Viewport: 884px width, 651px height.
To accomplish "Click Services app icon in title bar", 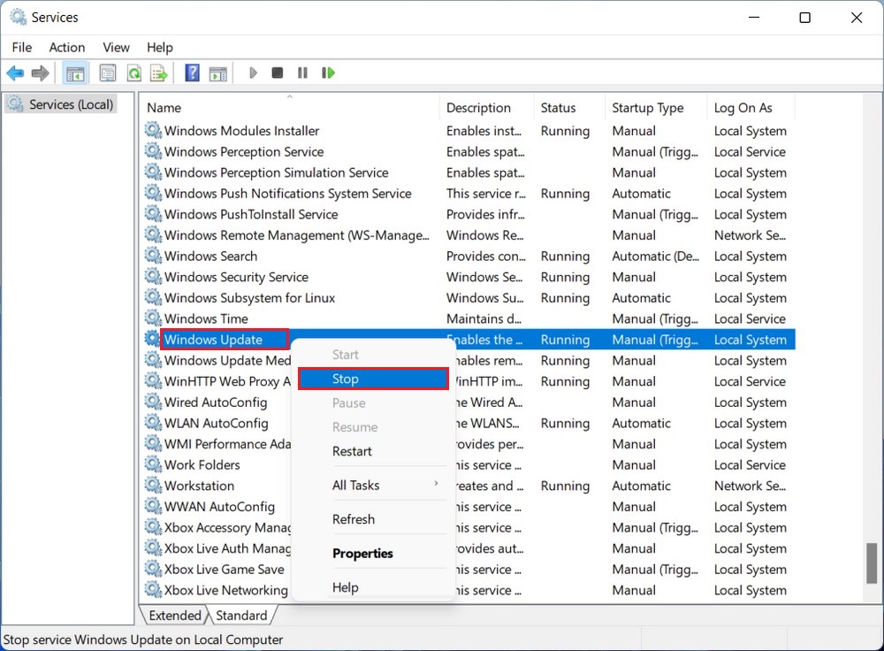I will point(18,18).
